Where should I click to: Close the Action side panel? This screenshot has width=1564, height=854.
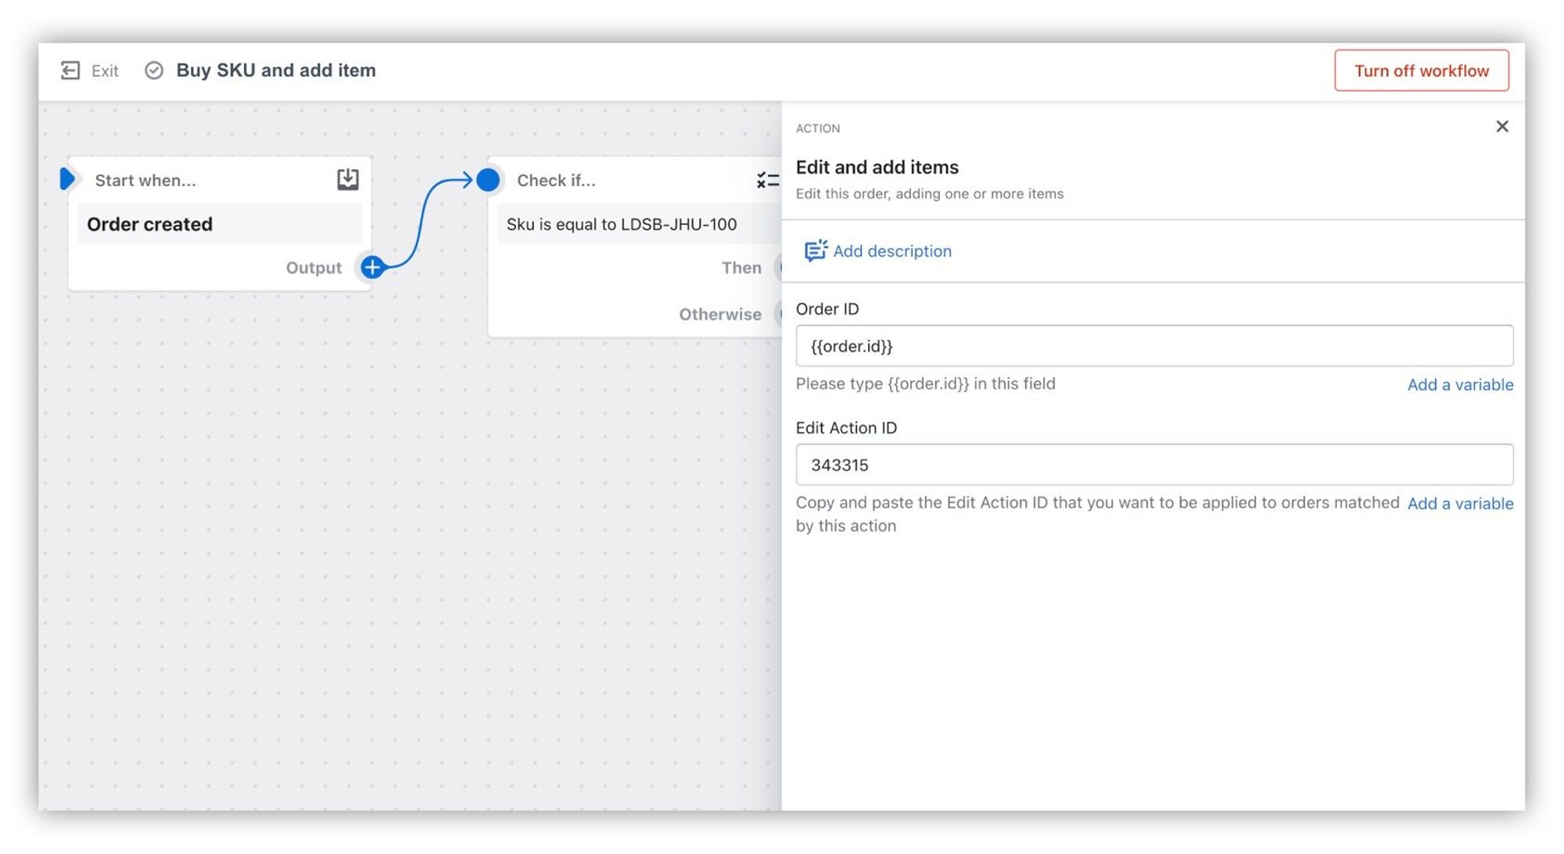click(1501, 127)
